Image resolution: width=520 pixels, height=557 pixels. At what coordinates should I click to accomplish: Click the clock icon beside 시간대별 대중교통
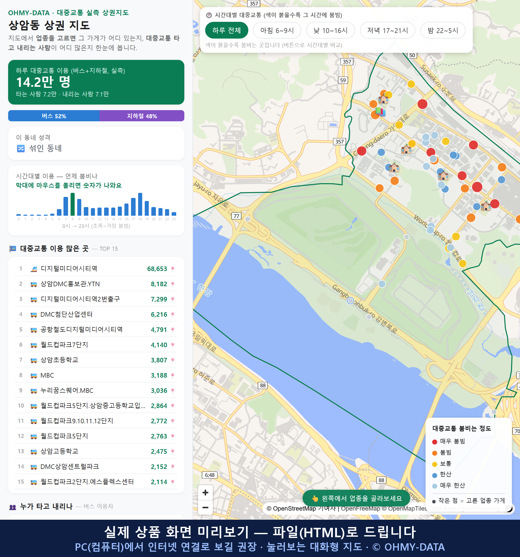pyautogui.click(x=209, y=15)
